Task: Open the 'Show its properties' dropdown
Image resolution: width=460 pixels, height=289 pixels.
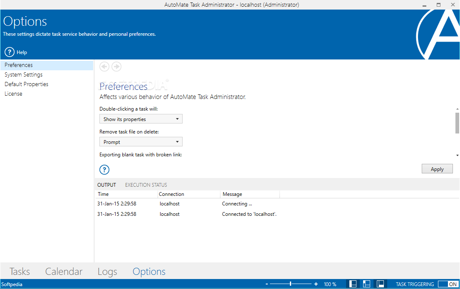Action: [x=141, y=119]
